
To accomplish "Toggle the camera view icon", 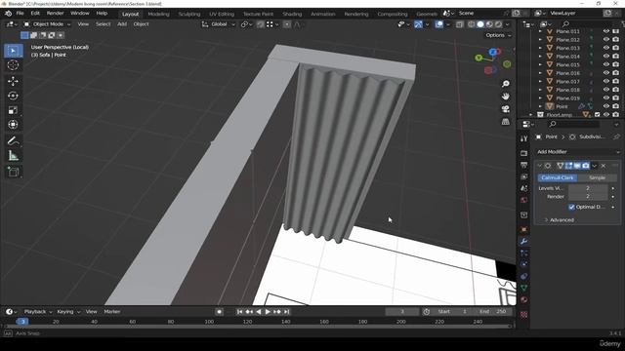I will click(506, 109).
